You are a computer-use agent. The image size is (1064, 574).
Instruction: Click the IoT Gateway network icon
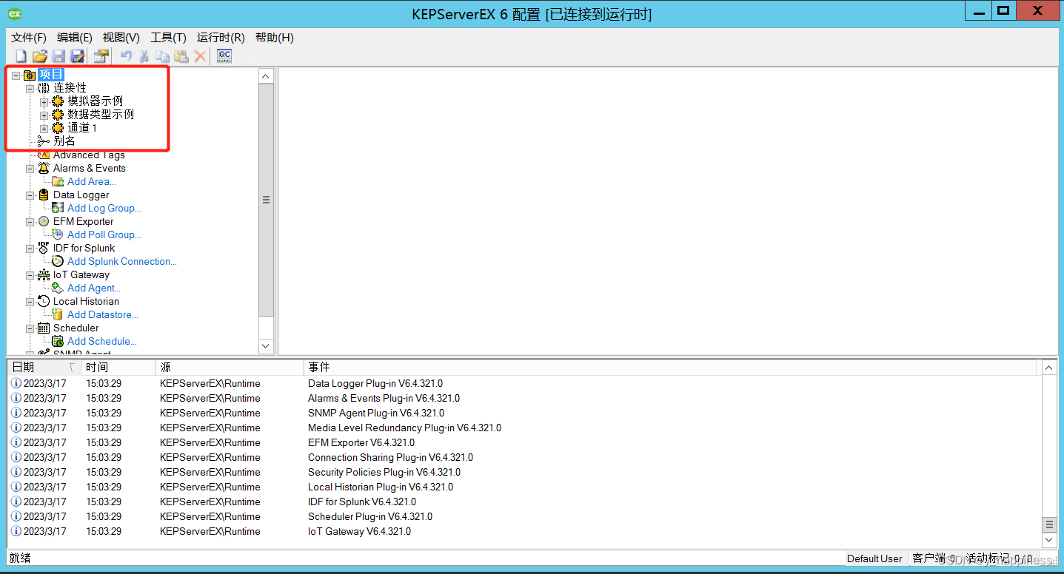44,274
